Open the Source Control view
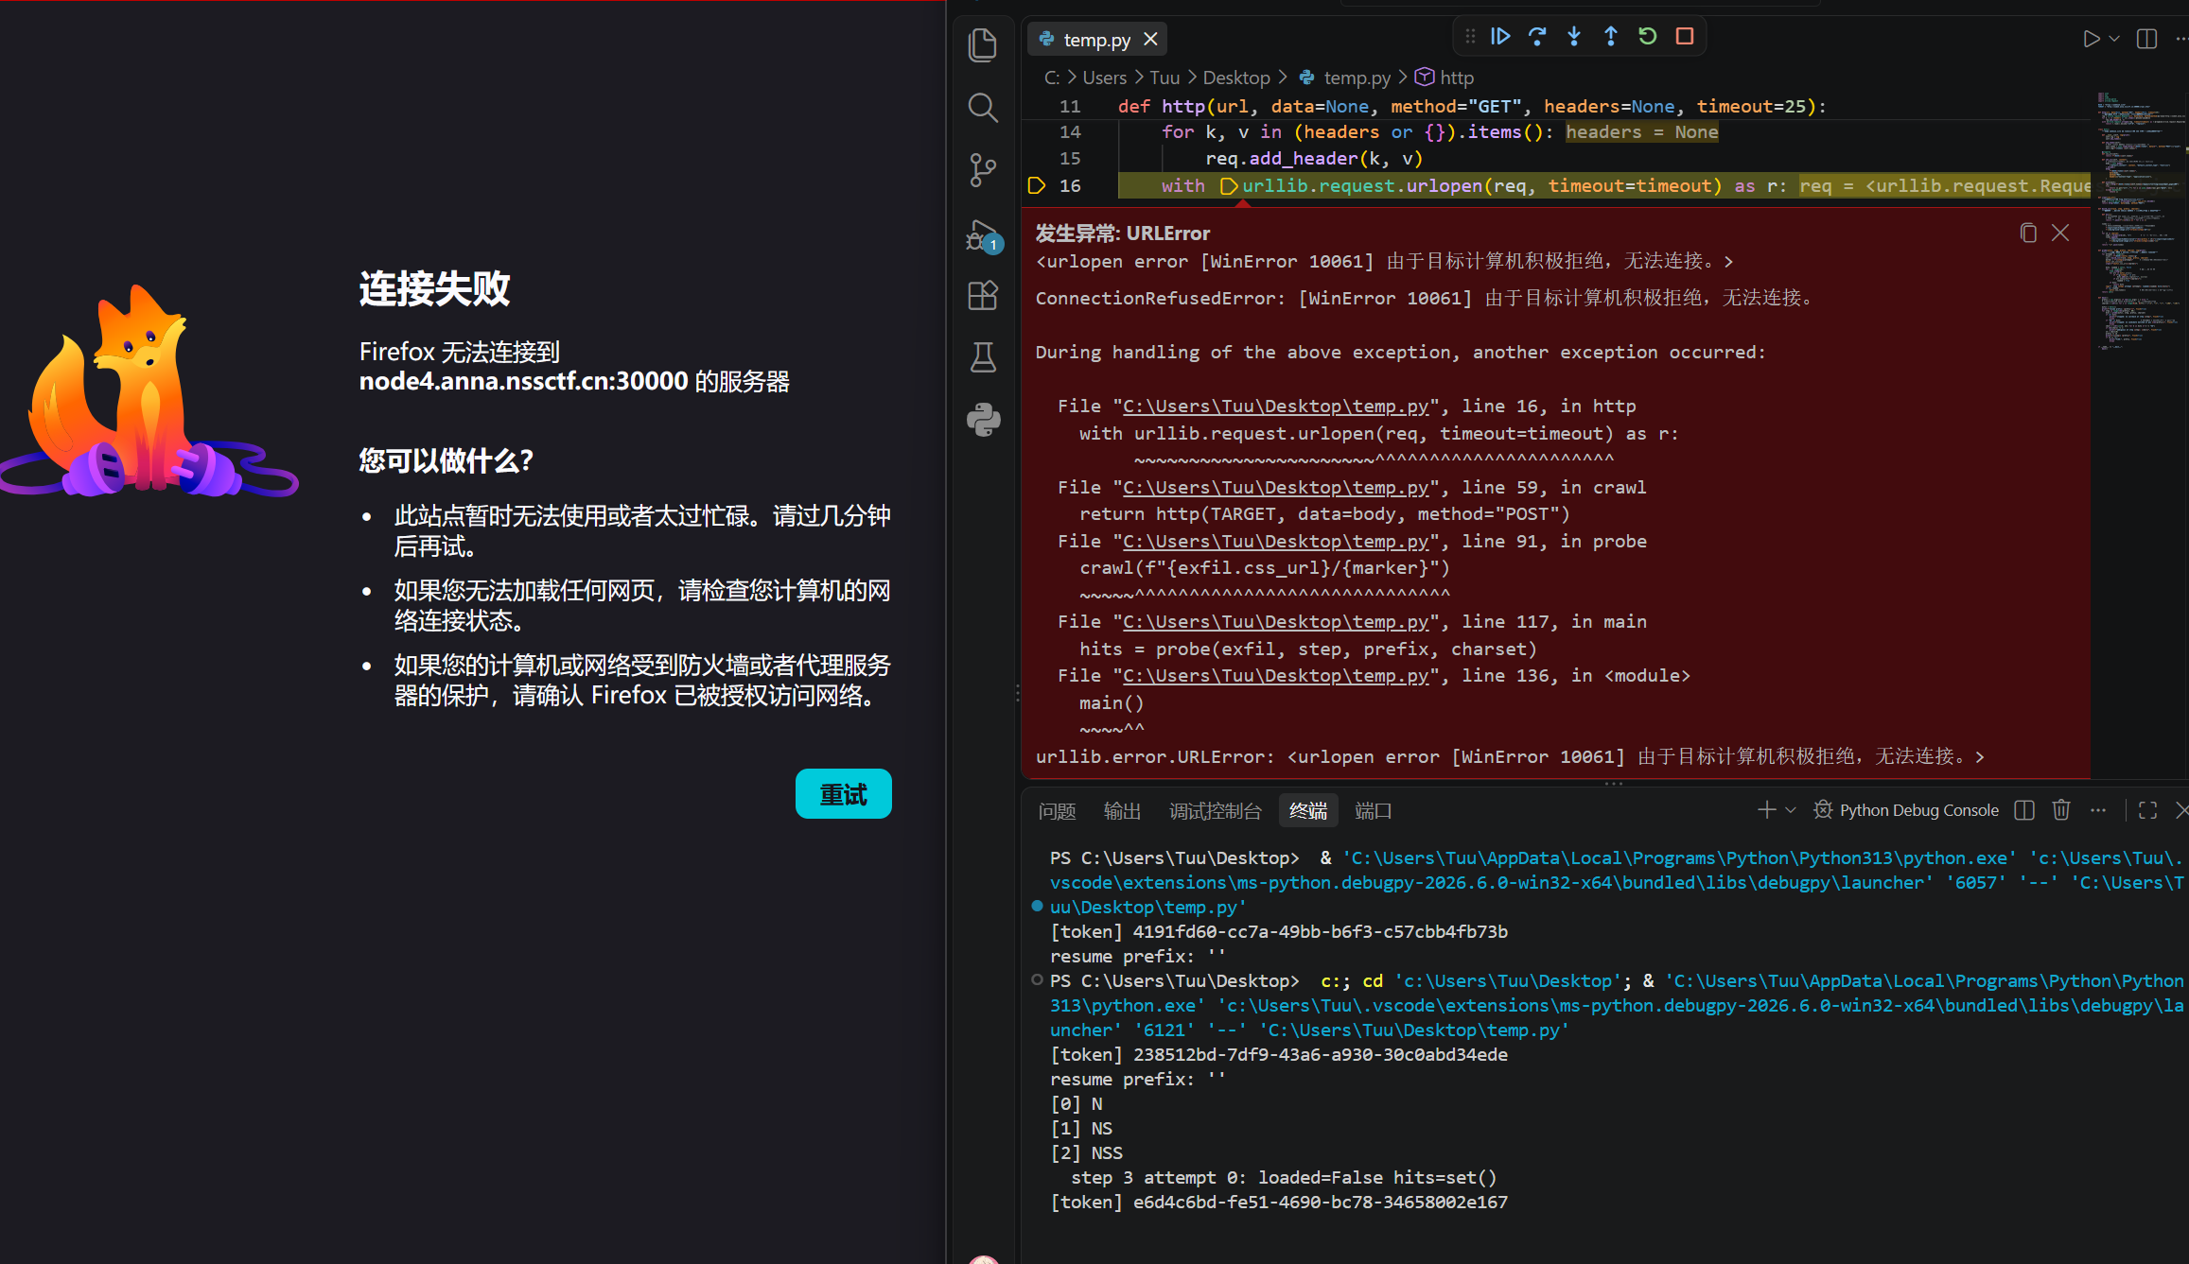The width and height of the screenshot is (2189, 1264). tap(983, 170)
